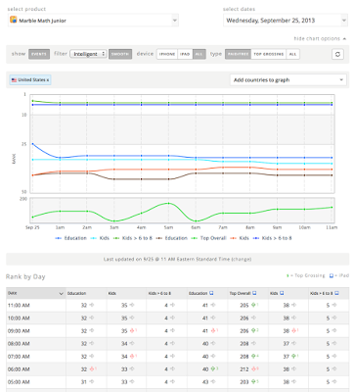354x392 pixels.
Task: Click iPad icon beside Education column header
Action: coord(211,293)
